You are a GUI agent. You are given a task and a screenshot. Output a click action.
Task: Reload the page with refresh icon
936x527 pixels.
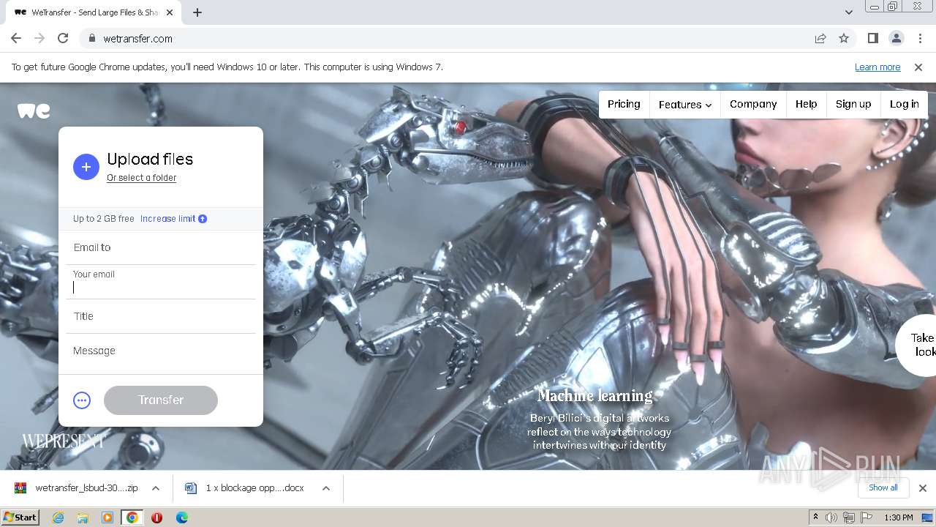(x=63, y=38)
